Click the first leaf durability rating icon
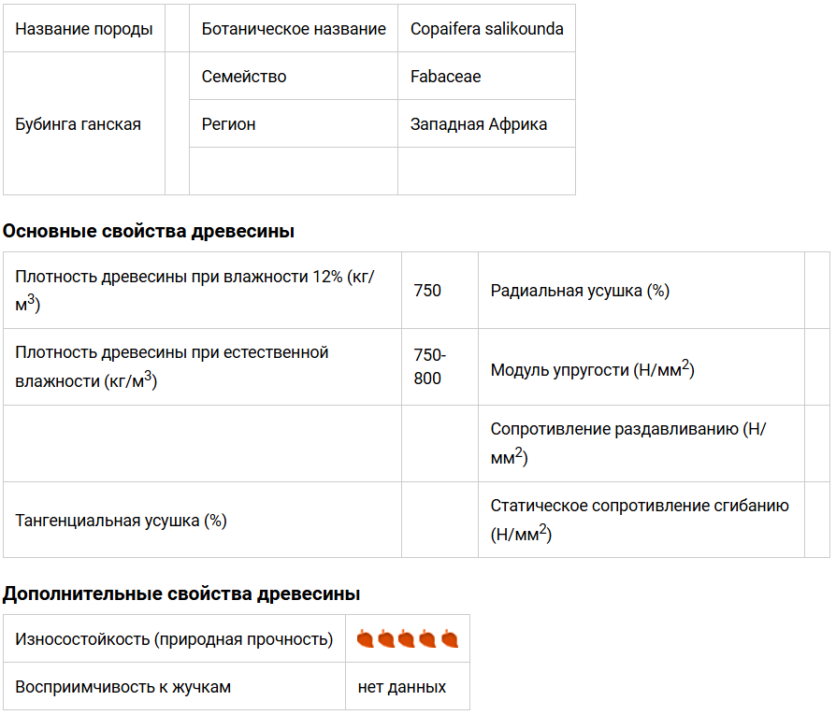 point(366,640)
